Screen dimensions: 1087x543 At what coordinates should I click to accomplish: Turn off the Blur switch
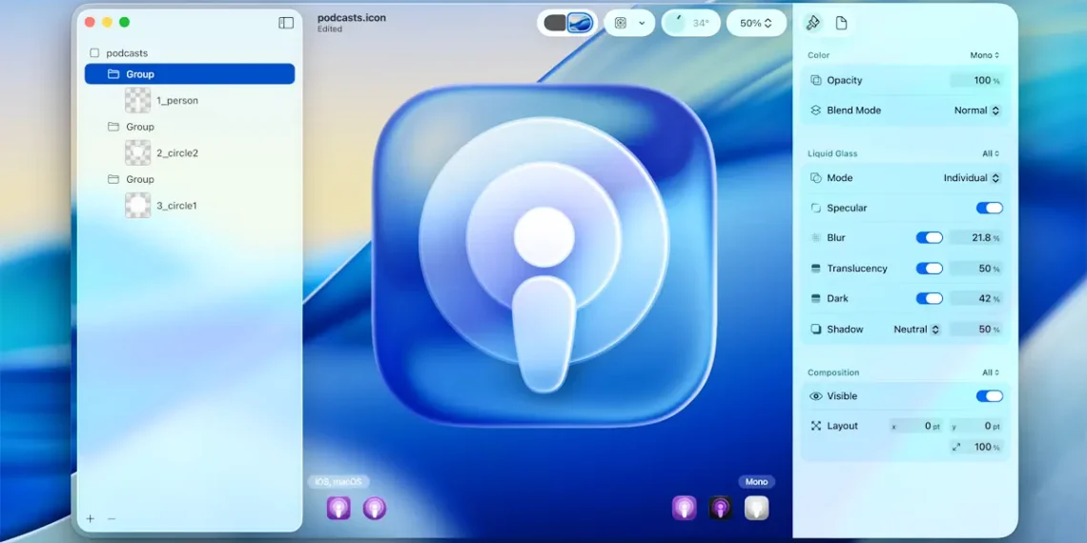(930, 237)
